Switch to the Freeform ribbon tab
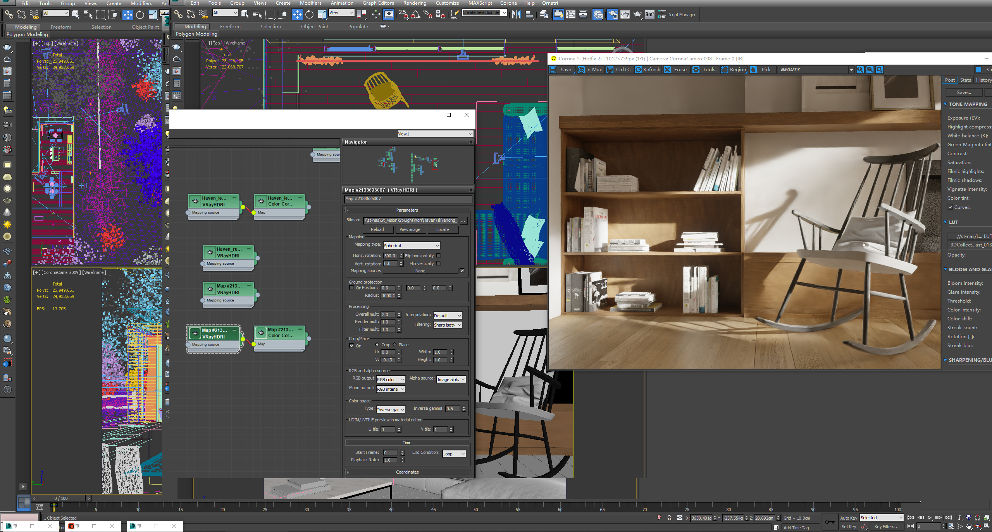This screenshot has width=992, height=532. point(230,27)
